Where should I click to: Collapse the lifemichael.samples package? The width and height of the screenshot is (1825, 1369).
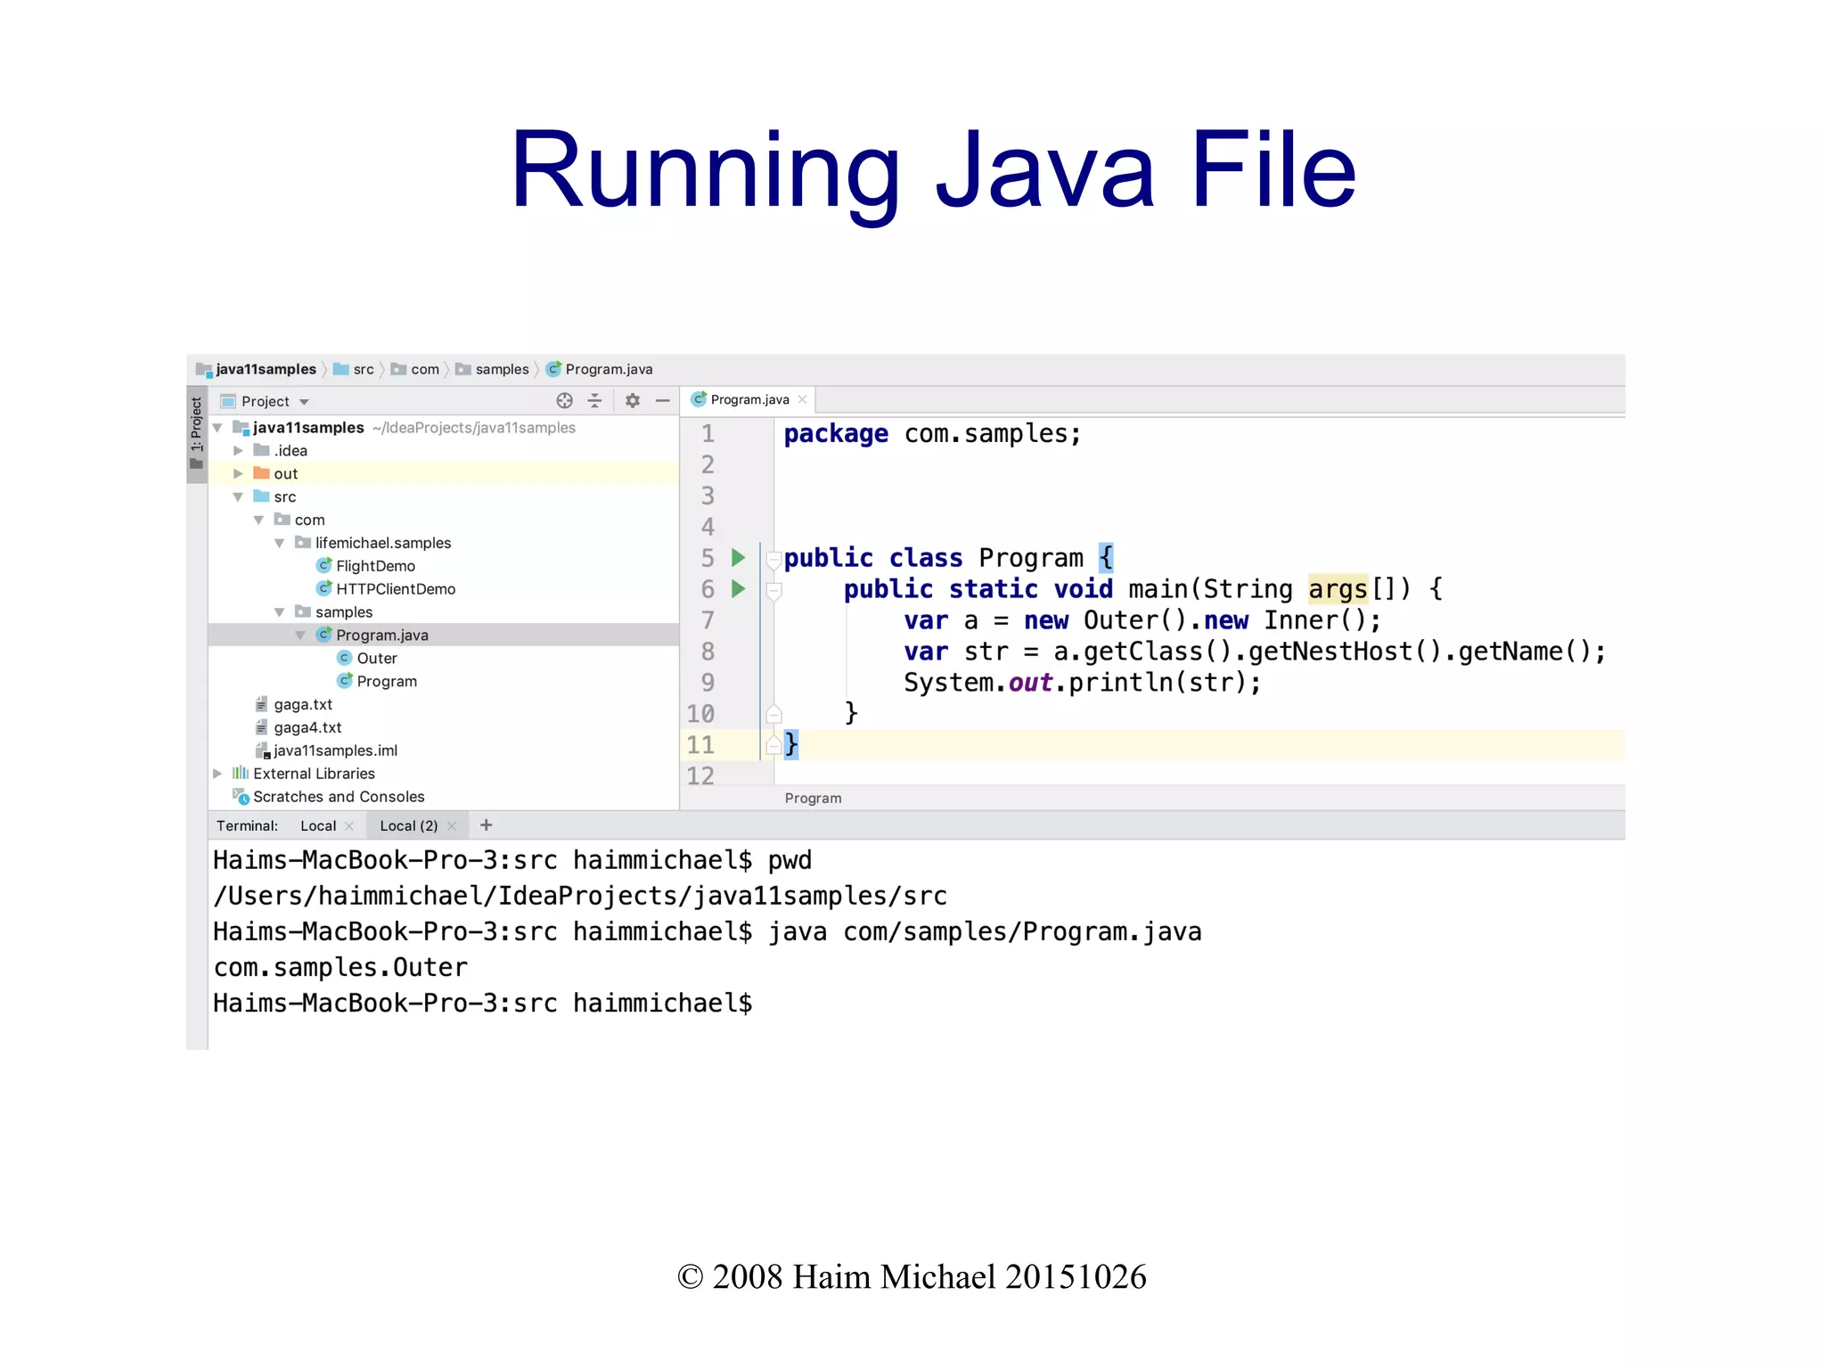pyautogui.click(x=280, y=544)
